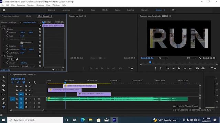Open playback resolution 1/2 dropdown
Viewport: 220px width, 123px height.
(x=191, y=58)
